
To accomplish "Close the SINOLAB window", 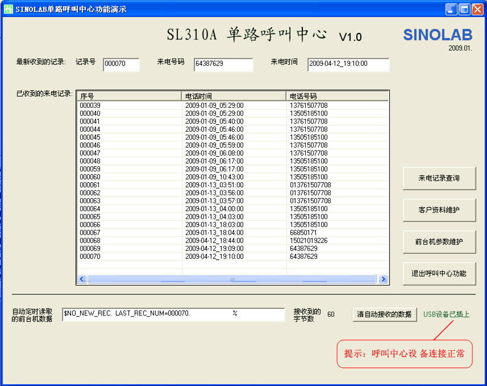I will [478, 9].
